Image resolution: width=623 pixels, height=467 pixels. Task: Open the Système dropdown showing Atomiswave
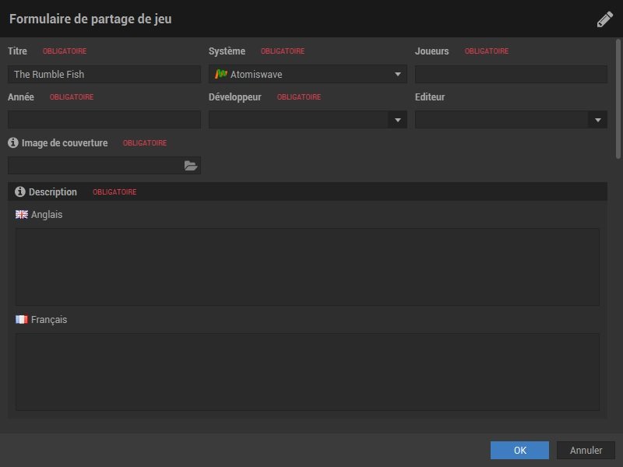pos(308,74)
